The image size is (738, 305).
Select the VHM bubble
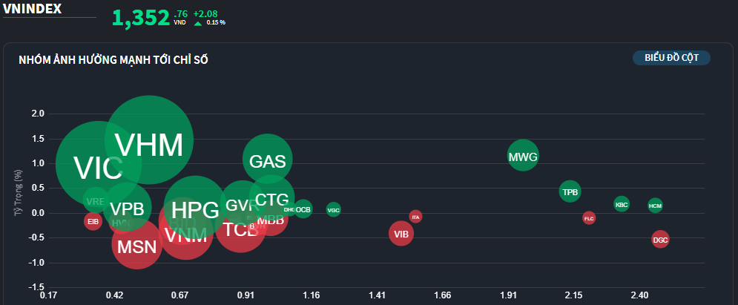[x=149, y=140]
